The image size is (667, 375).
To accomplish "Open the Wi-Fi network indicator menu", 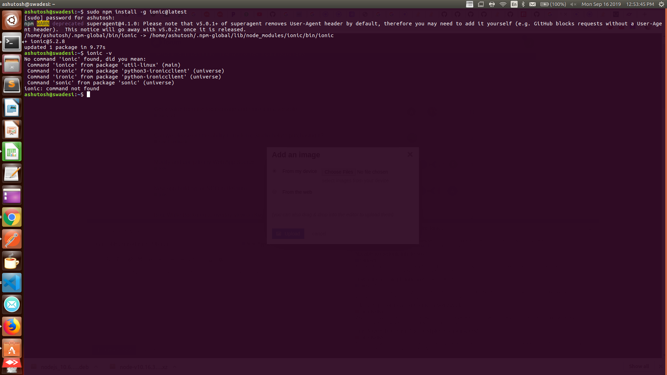I will click(503, 4).
